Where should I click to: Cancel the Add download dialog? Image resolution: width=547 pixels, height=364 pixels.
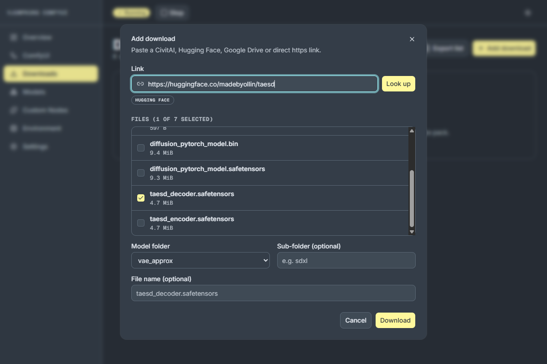click(x=356, y=320)
